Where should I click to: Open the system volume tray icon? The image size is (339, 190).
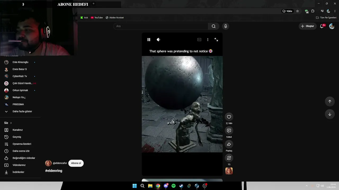(322, 186)
